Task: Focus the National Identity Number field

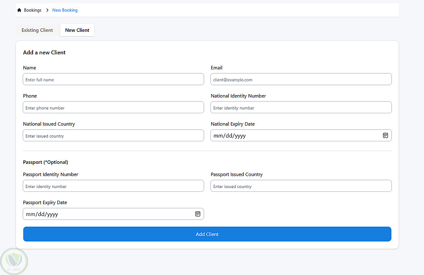Action: point(301,107)
